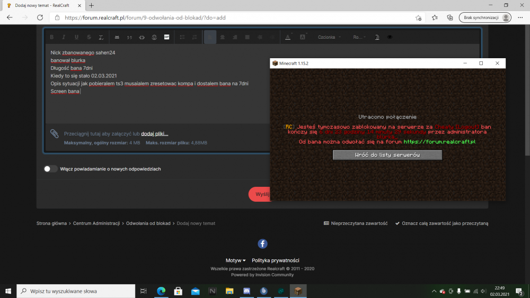This screenshot has width=530, height=298.
Task: Open browser Collections
Action: (450, 17)
